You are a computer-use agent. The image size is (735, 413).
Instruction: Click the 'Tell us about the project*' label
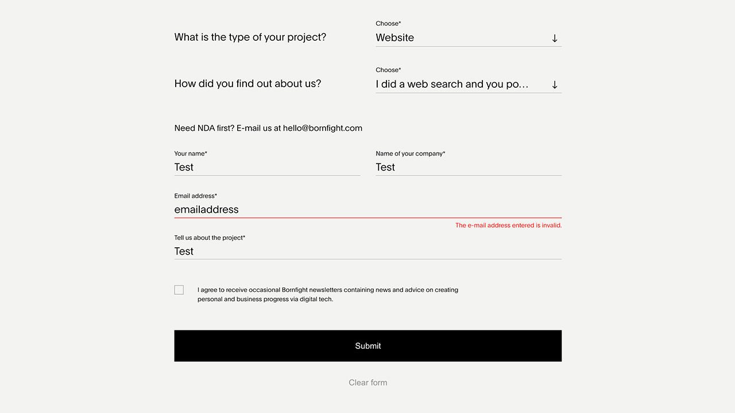click(210, 238)
